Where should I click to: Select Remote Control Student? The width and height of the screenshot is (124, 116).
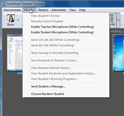pyautogui.click(x=66, y=21)
